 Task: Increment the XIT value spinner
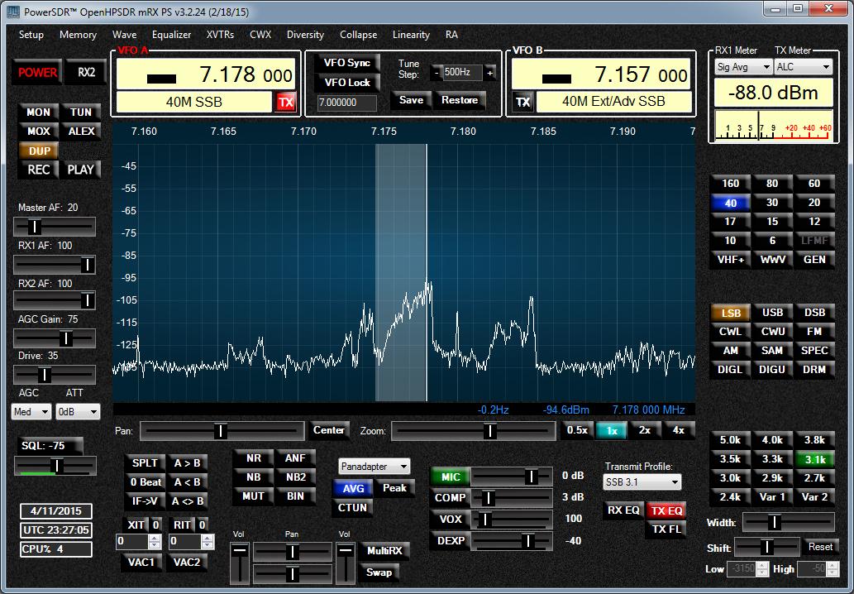(155, 539)
